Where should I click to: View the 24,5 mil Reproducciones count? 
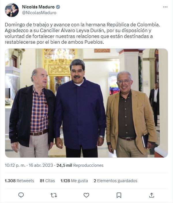tap(80, 165)
